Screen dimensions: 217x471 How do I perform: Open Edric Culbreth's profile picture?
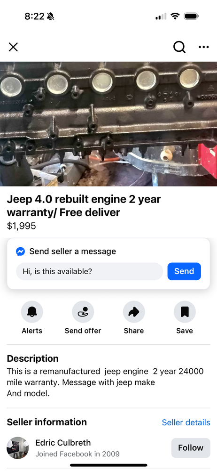[x=18, y=447]
